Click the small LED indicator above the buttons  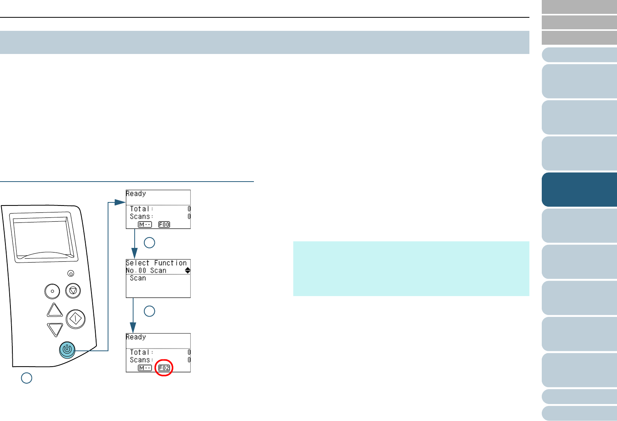[x=71, y=273]
